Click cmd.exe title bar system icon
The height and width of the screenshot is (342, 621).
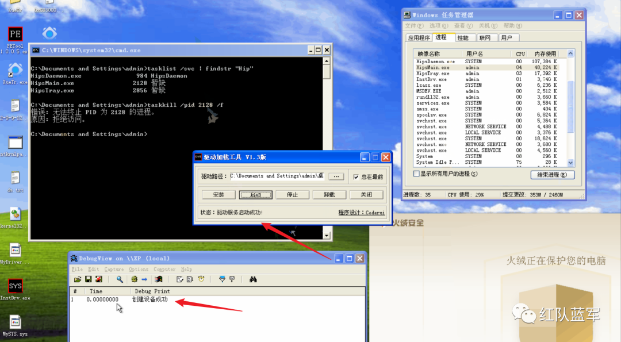(x=36, y=50)
